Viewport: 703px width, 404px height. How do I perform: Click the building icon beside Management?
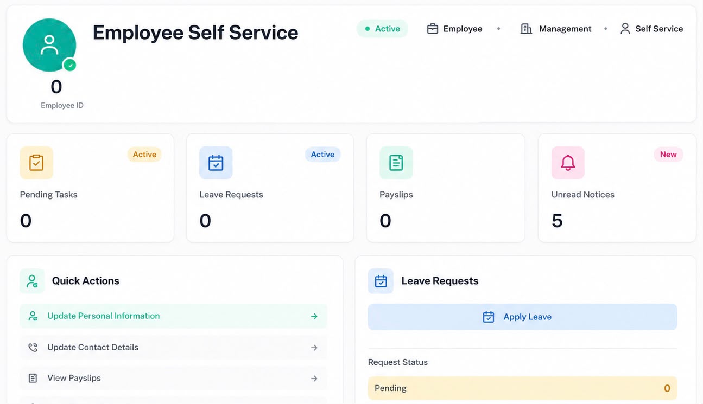pos(526,29)
